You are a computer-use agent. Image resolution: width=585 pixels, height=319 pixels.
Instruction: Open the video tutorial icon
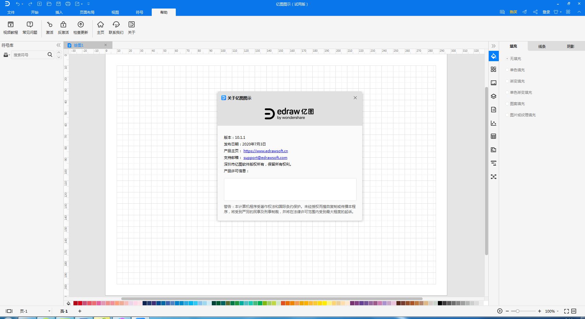[x=11, y=25]
